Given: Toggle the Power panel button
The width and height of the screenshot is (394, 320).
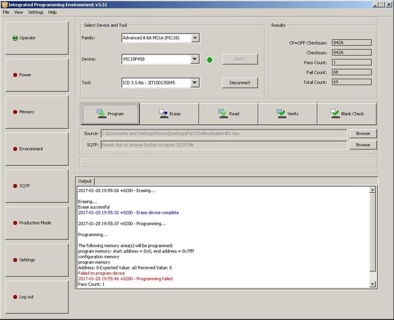Looking at the screenshot, I should 37,75.
